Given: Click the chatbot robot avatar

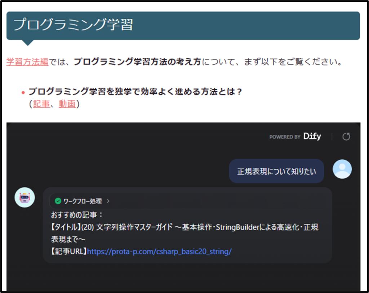Looking at the screenshot, I should point(25,197).
